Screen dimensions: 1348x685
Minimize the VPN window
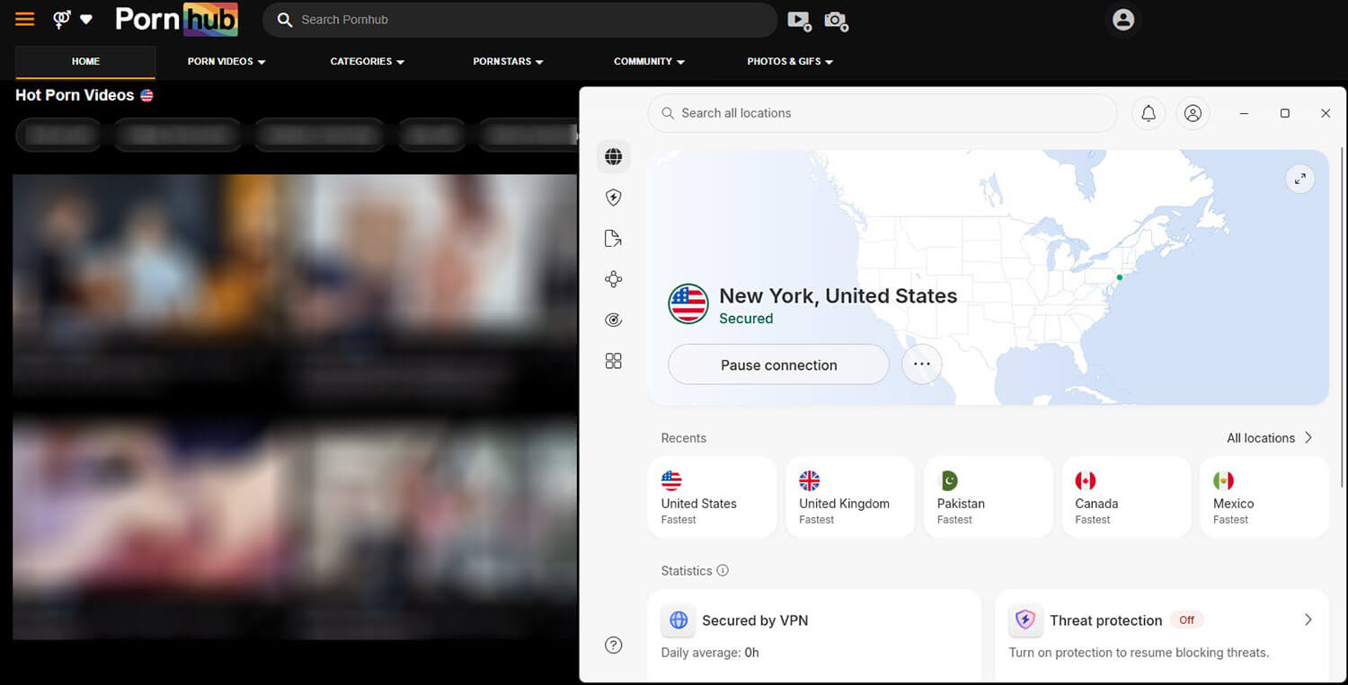(1245, 113)
